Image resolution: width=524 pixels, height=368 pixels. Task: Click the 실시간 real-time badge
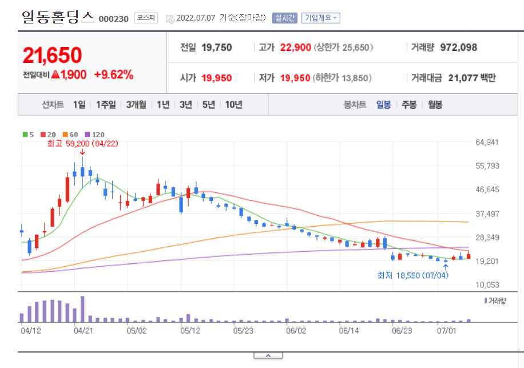(285, 18)
